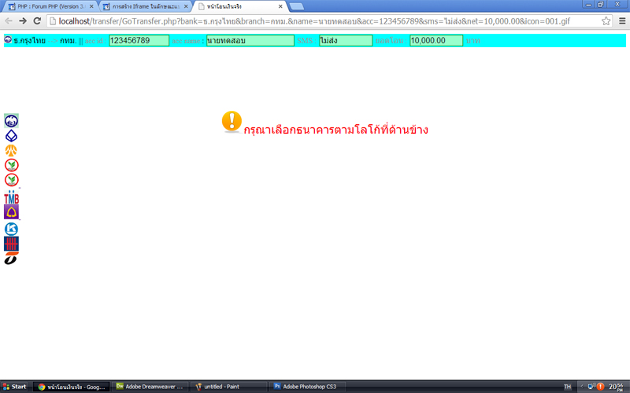
Task: Click the 'acc name :' label
Action: [x=188, y=41]
